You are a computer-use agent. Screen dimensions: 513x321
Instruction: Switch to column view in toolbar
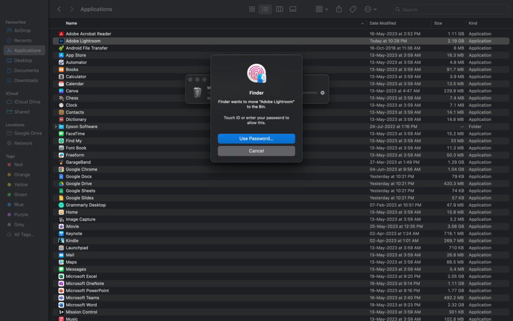(x=280, y=9)
